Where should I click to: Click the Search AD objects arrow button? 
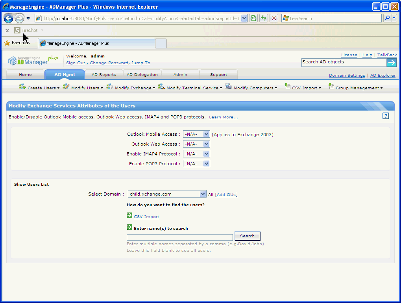point(391,63)
